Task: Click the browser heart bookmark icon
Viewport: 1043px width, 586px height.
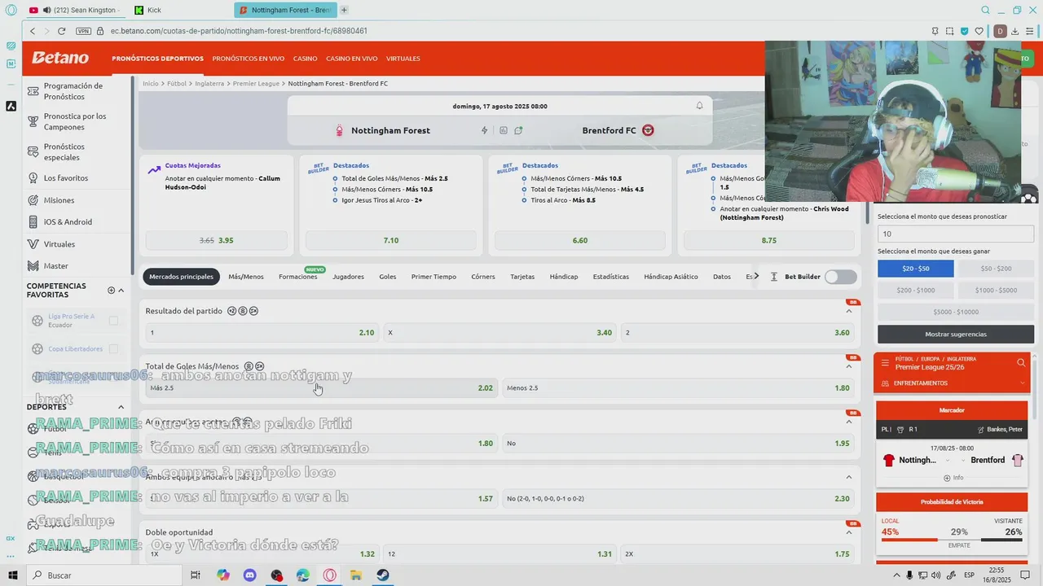Action: [980, 31]
